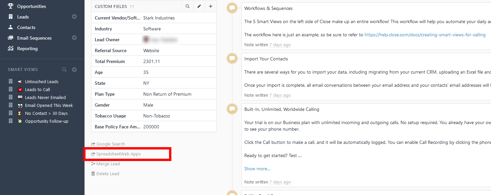491x195 pixels.
Task: Go to Email Sequences in sidebar
Action: 34,38
